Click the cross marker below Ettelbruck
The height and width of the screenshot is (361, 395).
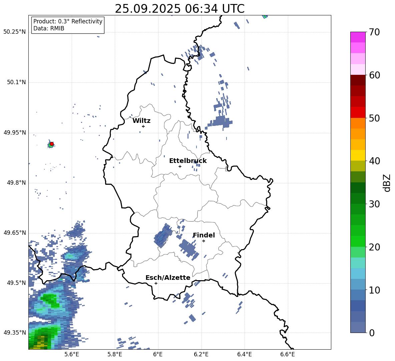coord(180,166)
